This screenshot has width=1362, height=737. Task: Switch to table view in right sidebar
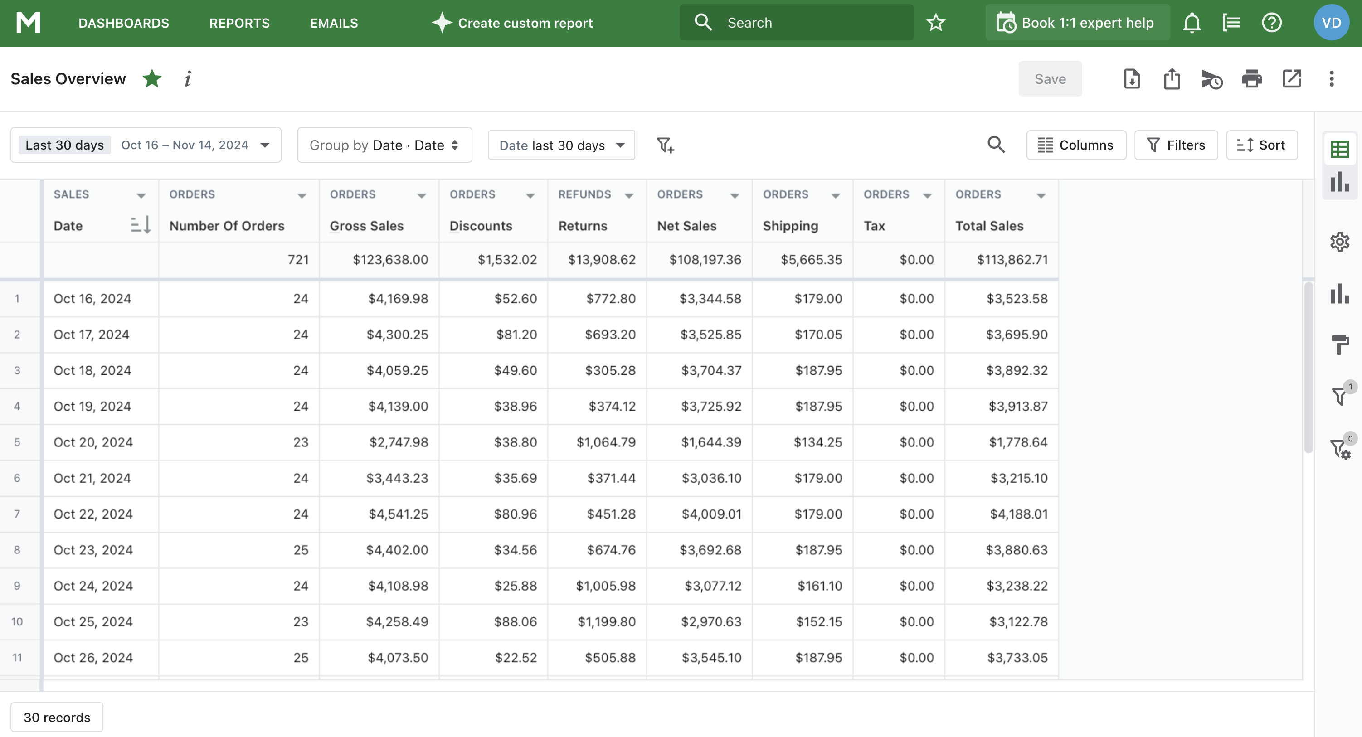tap(1339, 150)
